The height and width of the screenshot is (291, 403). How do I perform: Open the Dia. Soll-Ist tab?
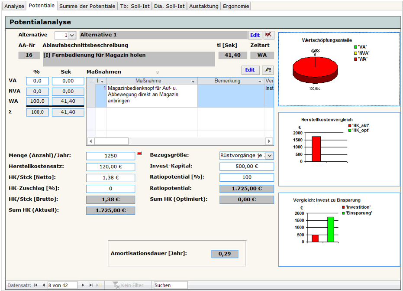click(x=169, y=6)
